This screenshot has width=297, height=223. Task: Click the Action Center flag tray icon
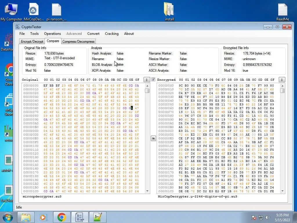click(254, 217)
